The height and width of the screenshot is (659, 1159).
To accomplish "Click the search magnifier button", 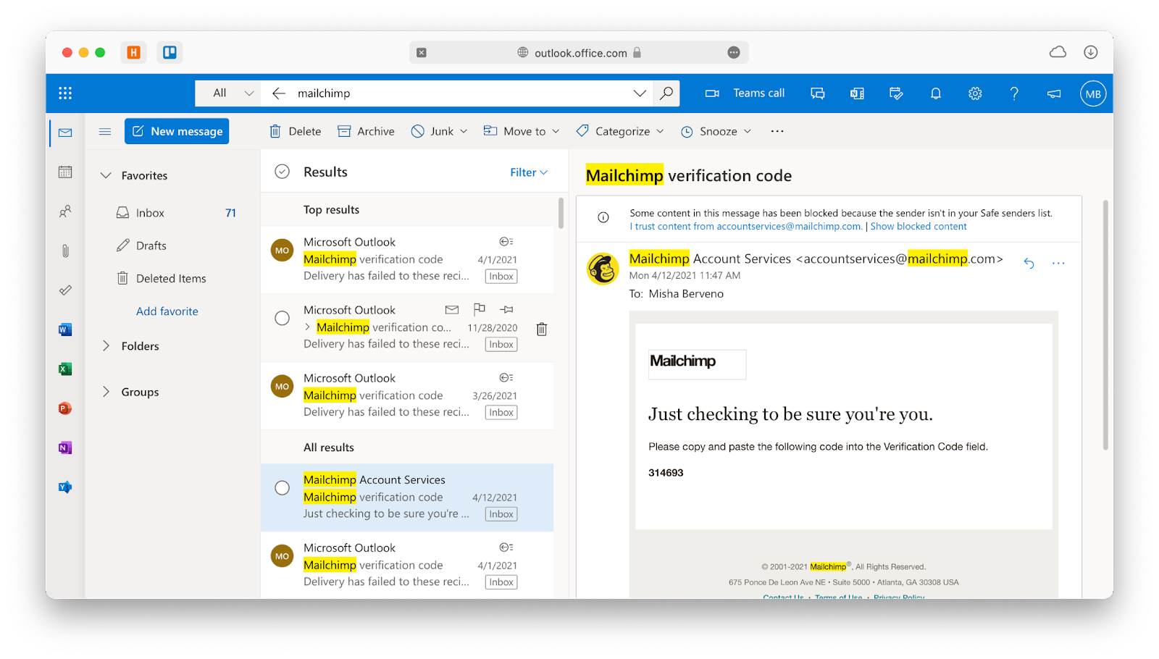I will coord(666,93).
